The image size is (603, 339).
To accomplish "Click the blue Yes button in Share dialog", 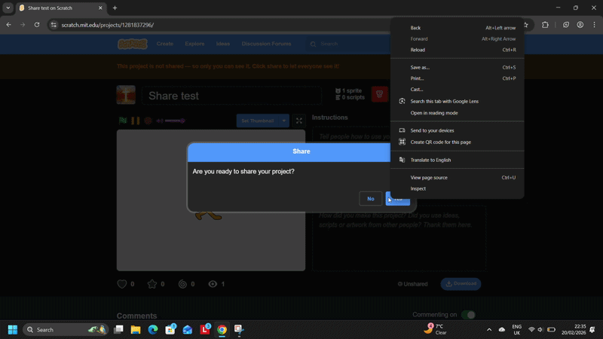I will click(x=398, y=199).
